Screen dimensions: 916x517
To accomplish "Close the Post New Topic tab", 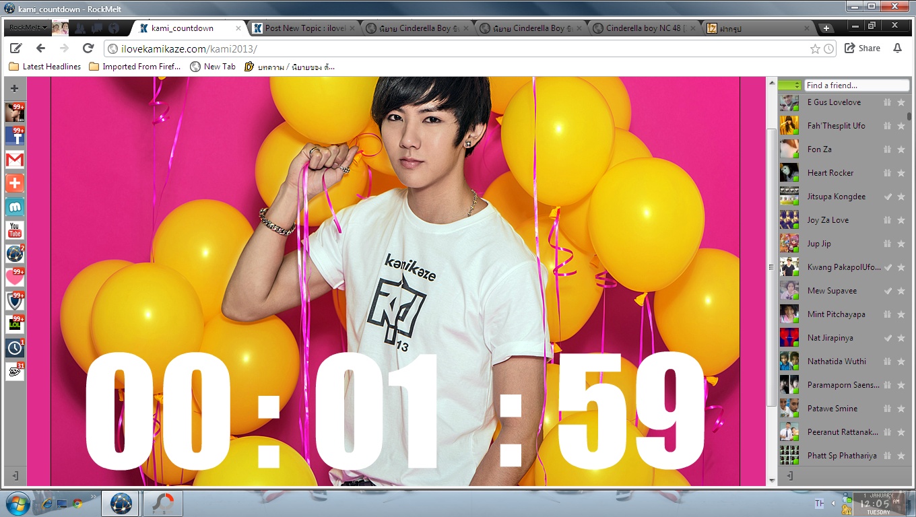I will point(352,28).
